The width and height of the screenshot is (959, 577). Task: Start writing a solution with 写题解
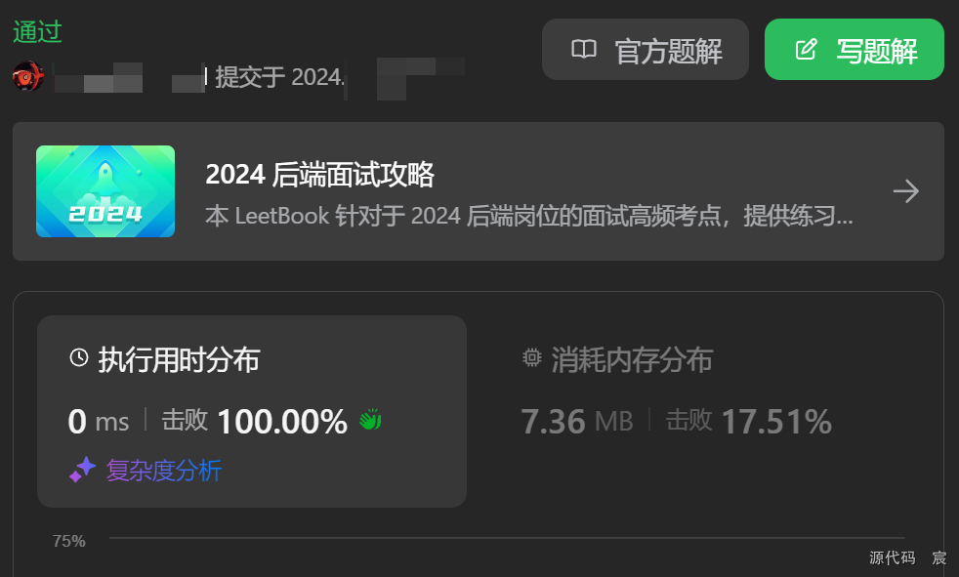pyautogui.click(x=855, y=50)
